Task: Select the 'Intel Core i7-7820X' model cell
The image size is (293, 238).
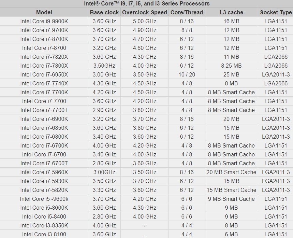Action: [x=44, y=57]
